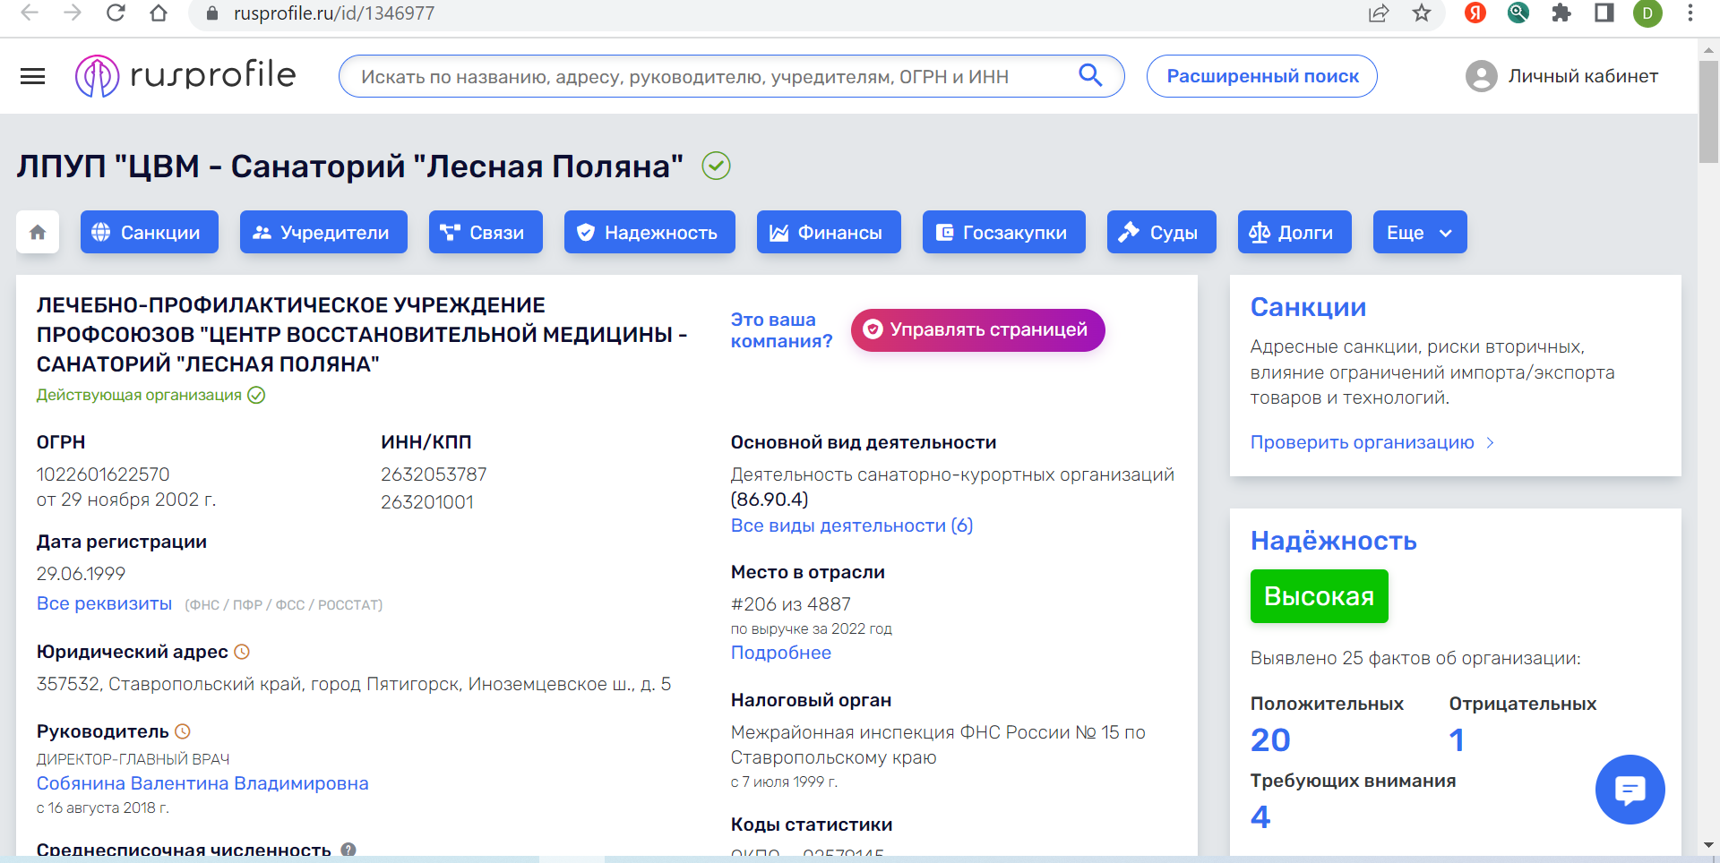Click the Личный кабинет user avatar icon

1482,76
